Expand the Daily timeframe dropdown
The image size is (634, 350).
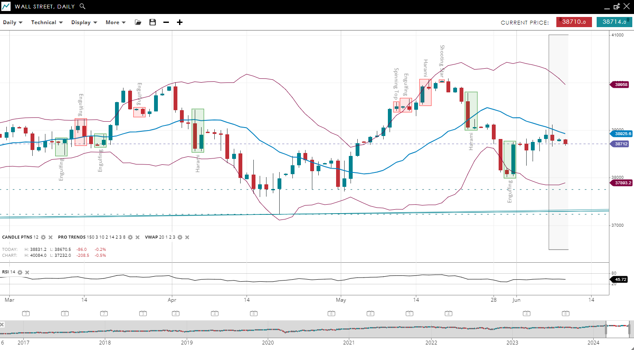pos(13,22)
